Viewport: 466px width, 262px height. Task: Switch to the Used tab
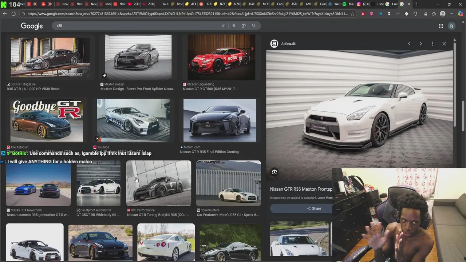377,4
